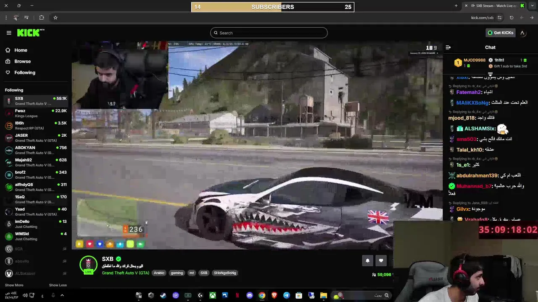
Task: Open the browser tab list dropdown
Action: pyautogui.click(x=532, y=6)
